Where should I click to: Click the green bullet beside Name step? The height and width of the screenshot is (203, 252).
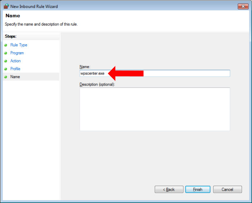(x=6, y=77)
